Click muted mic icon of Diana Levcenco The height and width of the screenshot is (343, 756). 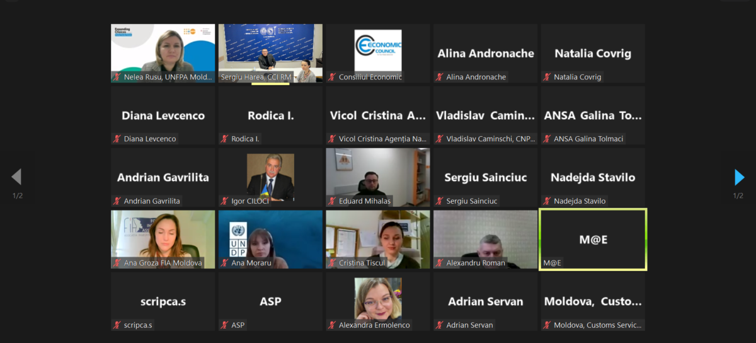(x=117, y=139)
